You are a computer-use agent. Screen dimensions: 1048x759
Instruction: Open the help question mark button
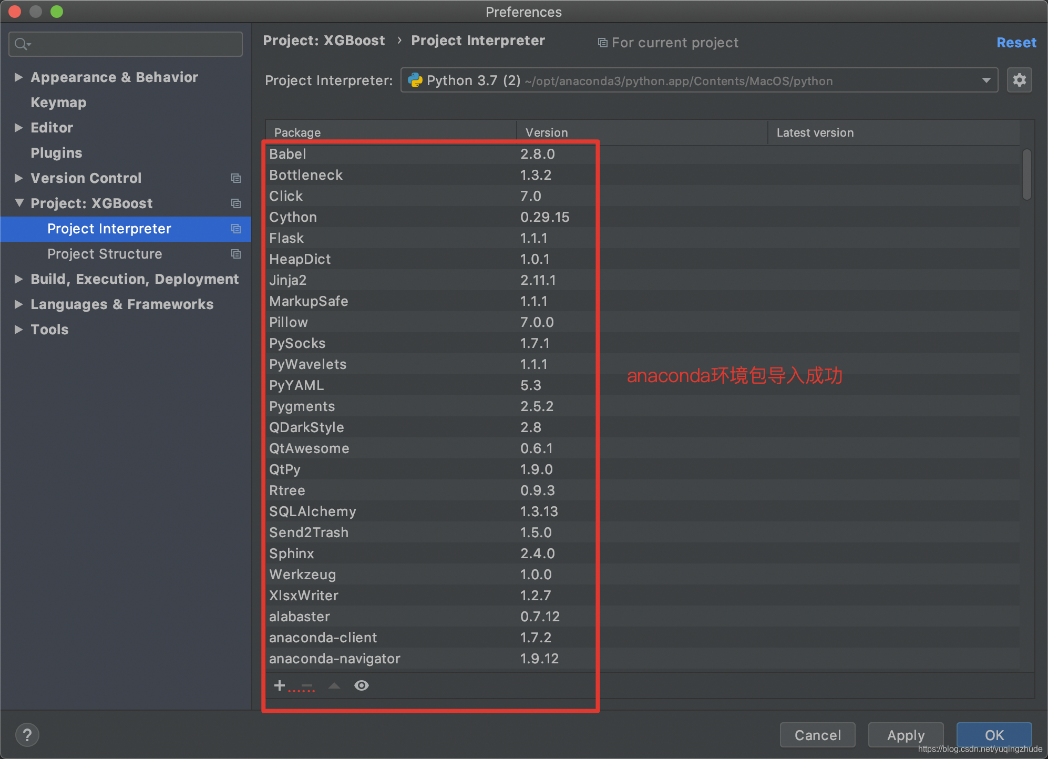[x=27, y=735]
